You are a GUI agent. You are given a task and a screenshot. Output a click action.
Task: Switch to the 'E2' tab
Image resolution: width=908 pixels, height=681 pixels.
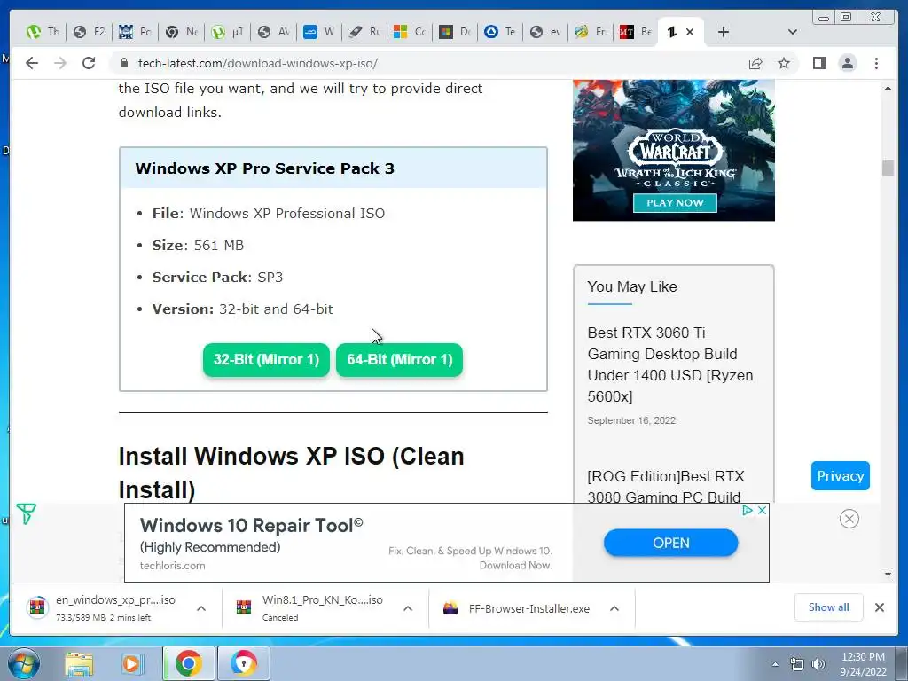click(x=89, y=32)
